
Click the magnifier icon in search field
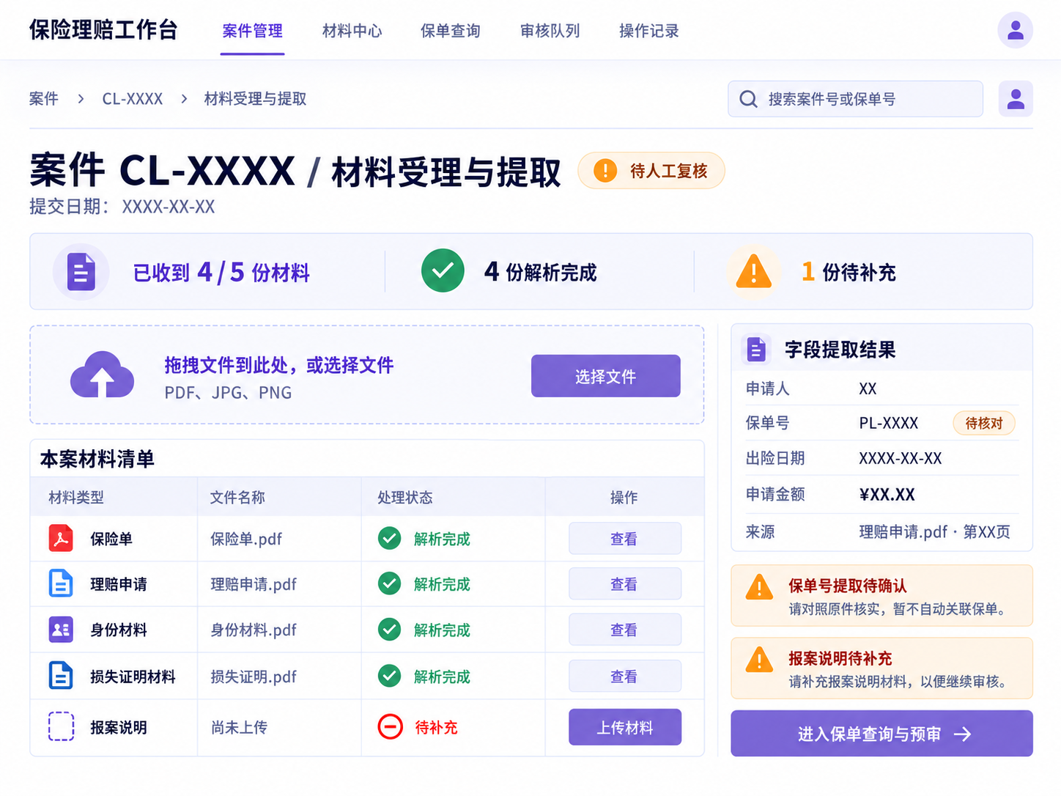tap(748, 99)
